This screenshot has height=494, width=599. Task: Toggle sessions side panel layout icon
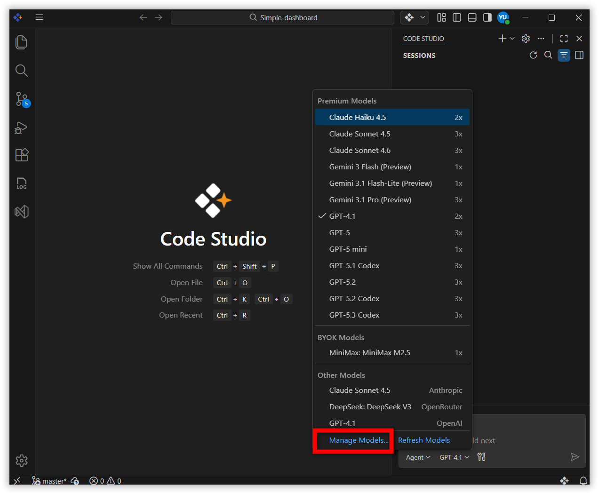(x=579, y=55)
